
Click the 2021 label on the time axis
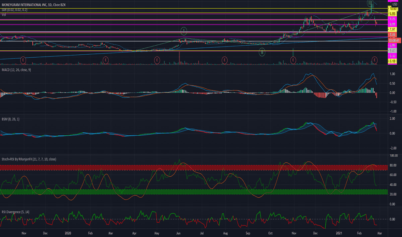(339, 233)
